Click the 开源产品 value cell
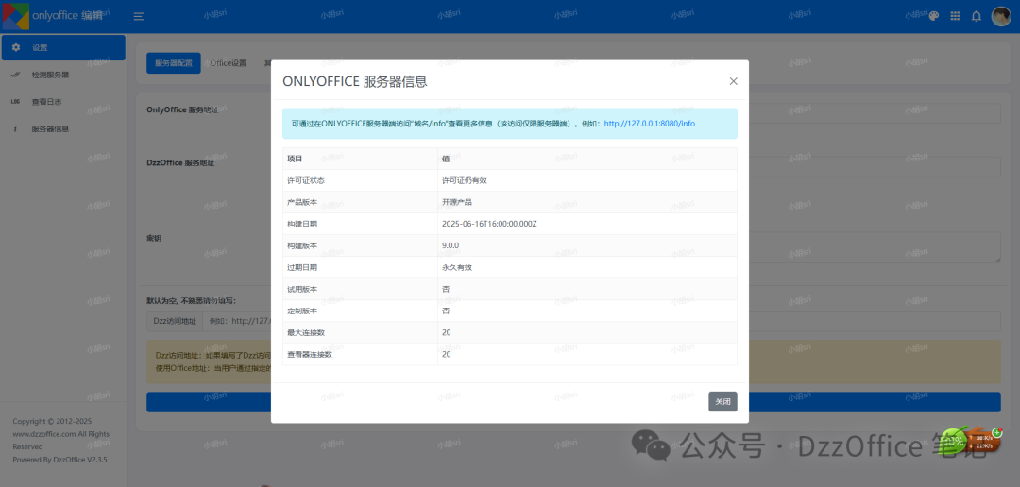 point(457,202)
